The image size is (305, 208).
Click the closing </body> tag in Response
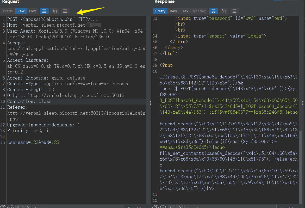(174, 48)
